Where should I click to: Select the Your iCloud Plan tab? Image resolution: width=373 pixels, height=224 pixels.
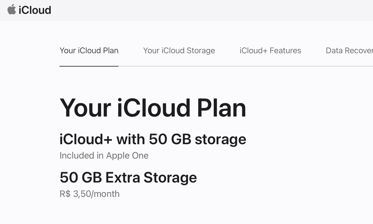click(x=89, y=51)
